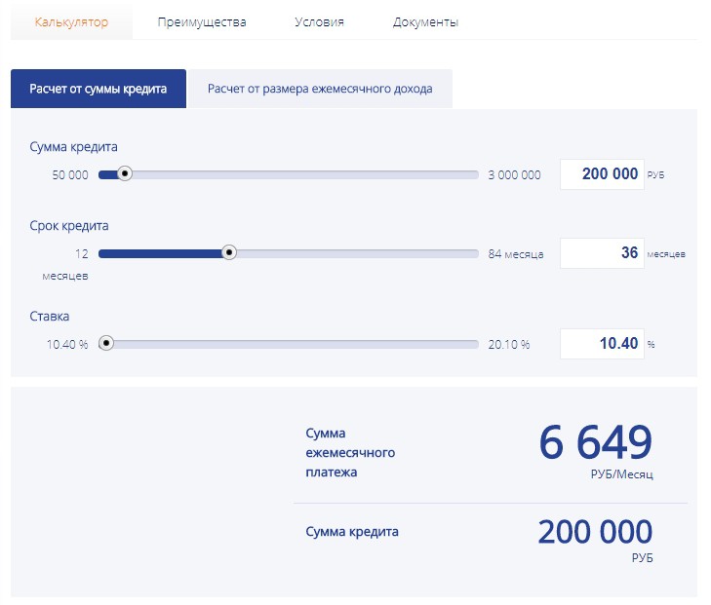Open the Калькулятор tab
Image resolution: width=711 pixels, height=605 pixels.
point(71,21)
